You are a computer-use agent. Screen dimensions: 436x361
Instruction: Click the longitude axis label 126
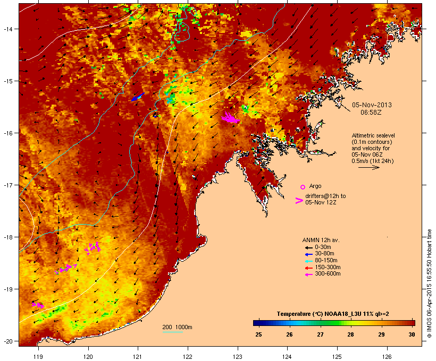click(387, 357)
